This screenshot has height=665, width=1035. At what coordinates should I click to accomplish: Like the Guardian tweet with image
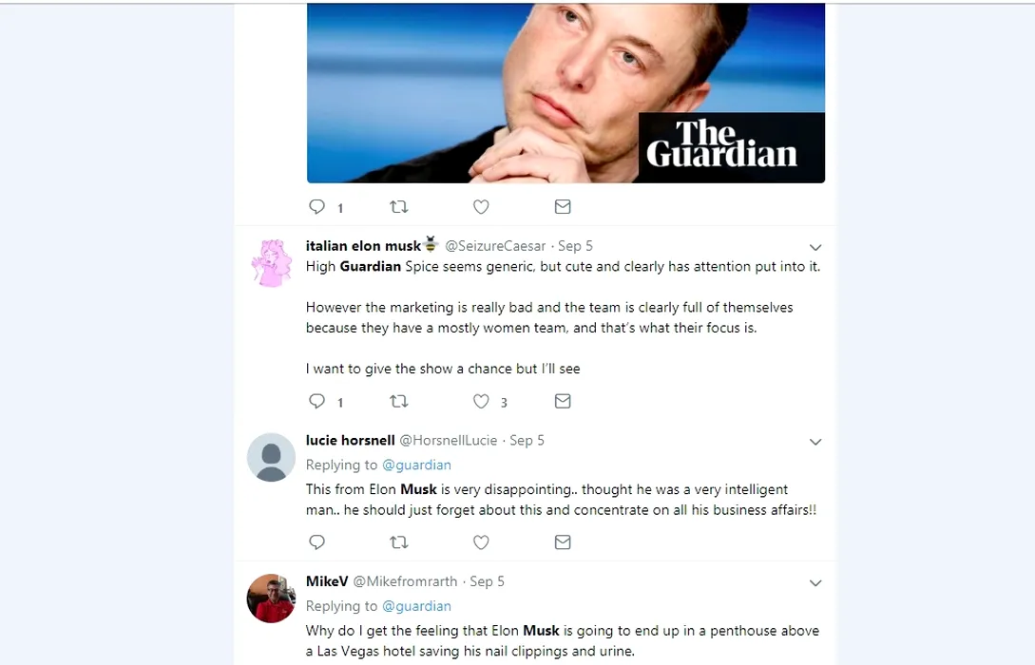point(481,207)
